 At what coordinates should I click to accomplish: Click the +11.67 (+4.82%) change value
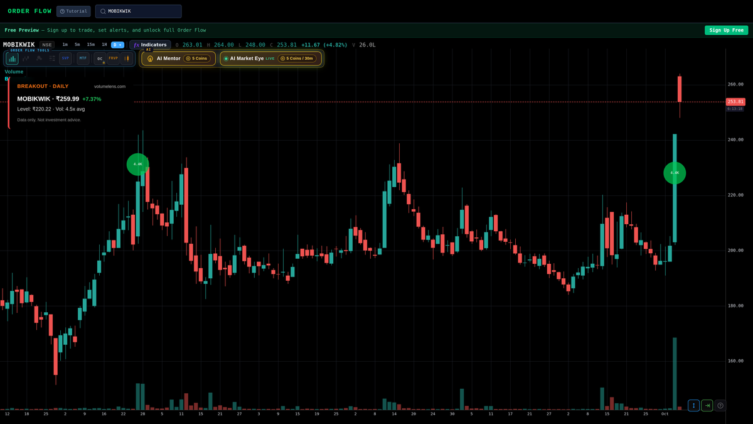(x=324, y=45)
